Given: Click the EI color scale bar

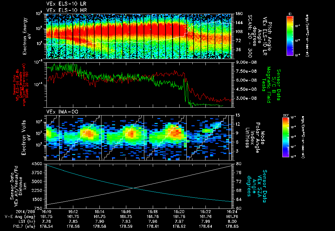Looking at the screenshot, I should pos(290,36).
